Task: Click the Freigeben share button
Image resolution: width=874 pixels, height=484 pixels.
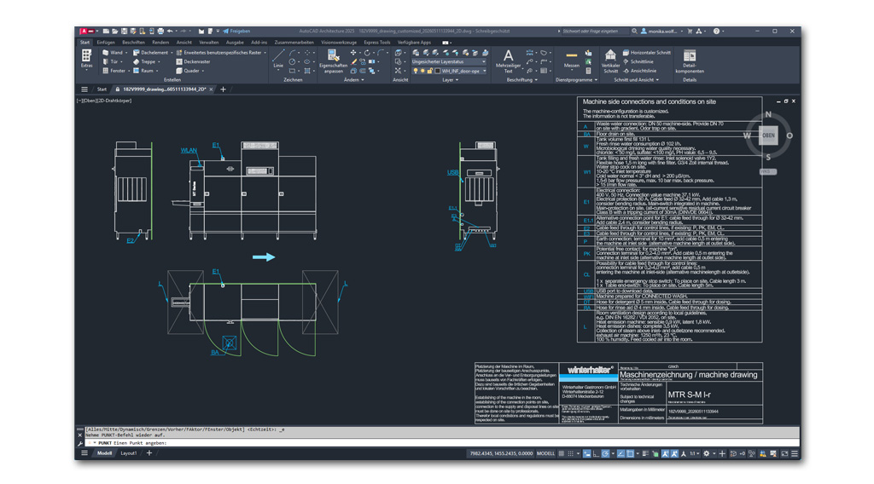Action: [236, 32]
